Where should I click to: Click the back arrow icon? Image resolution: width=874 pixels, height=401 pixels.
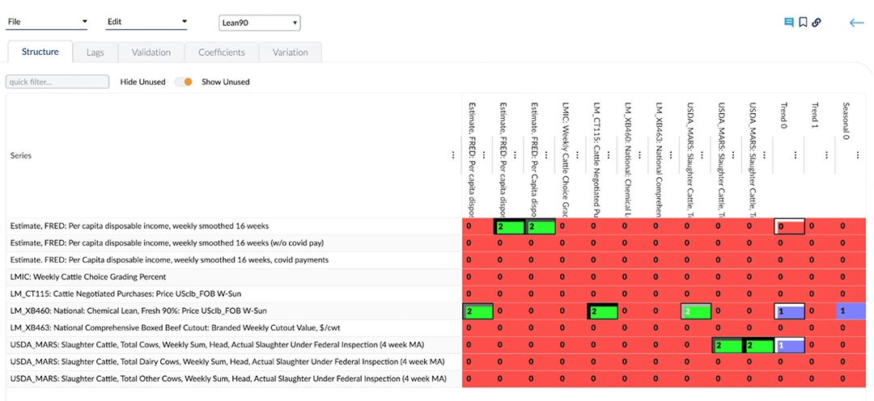coord(856,23)
